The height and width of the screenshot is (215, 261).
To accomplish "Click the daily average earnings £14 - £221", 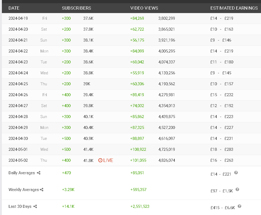I will tap(221, 174).
